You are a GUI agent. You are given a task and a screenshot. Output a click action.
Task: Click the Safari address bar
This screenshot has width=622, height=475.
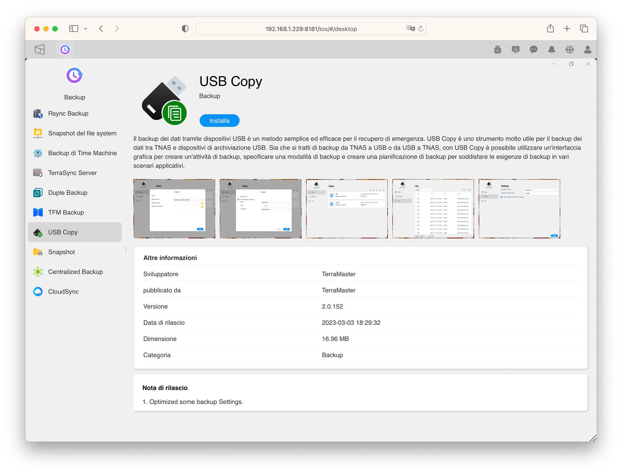(311, 29)
